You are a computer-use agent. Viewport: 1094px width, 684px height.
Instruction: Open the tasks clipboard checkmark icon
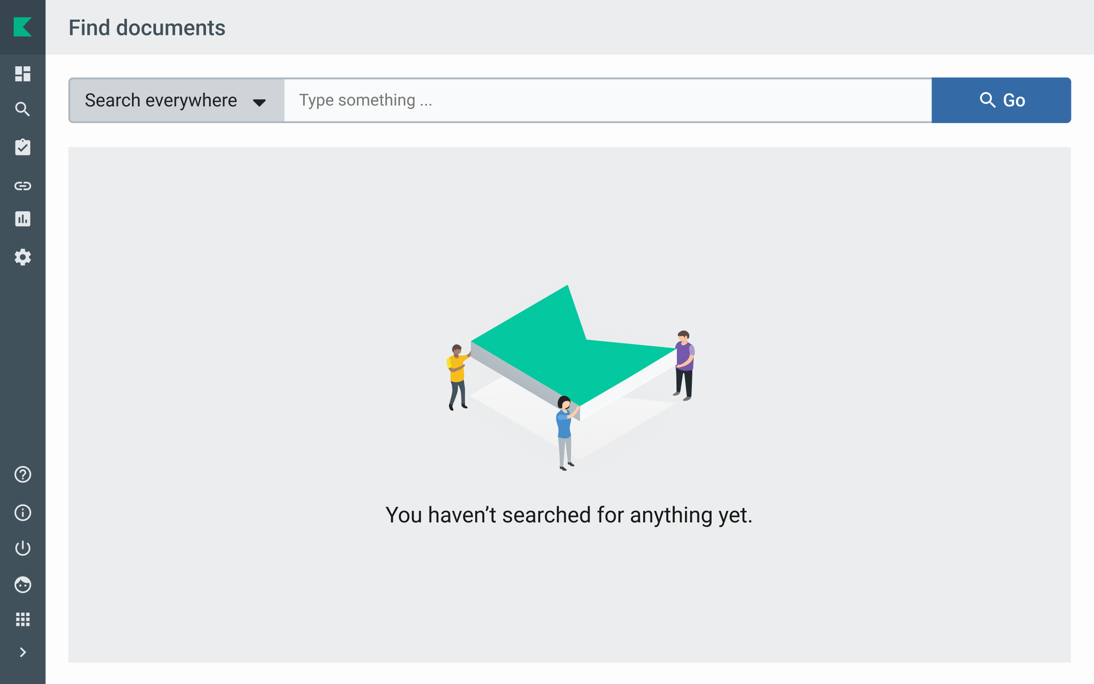pos(22,147)
